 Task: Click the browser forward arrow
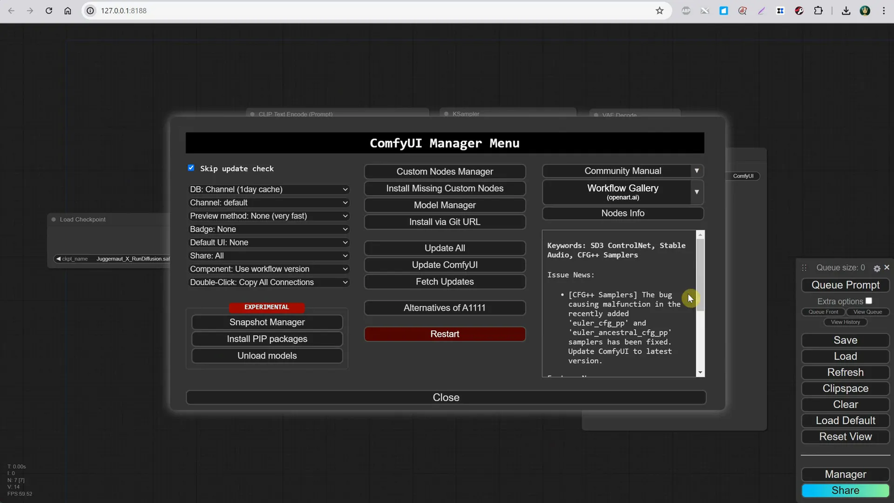(x=30, y=11)
